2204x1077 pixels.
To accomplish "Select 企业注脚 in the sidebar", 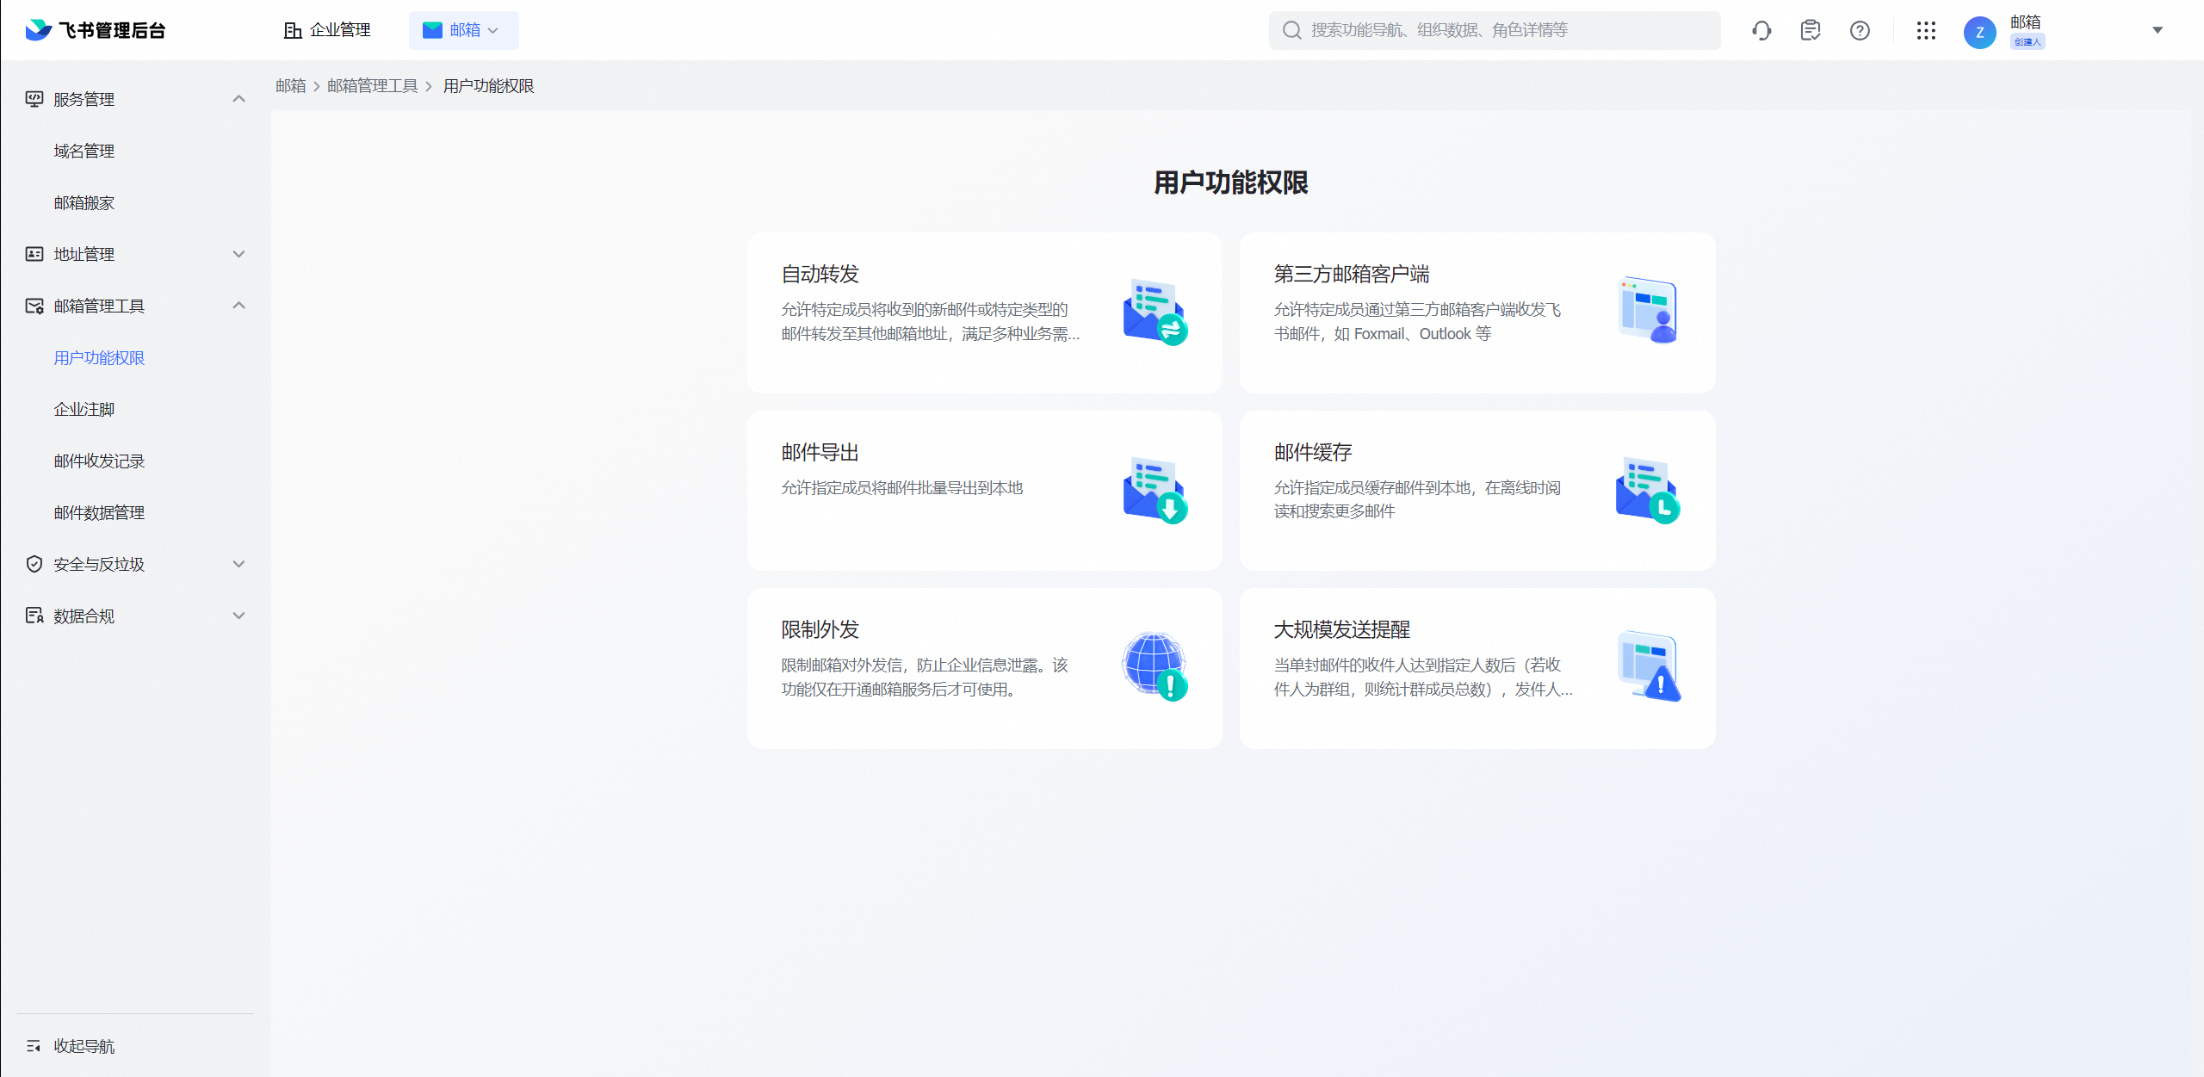I will click(84, 409).
